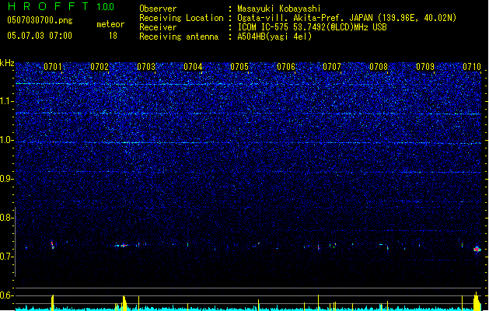Click the 0.6 kHz axis tick label
The width and height of the screenshot is (489, 311).
7,295
